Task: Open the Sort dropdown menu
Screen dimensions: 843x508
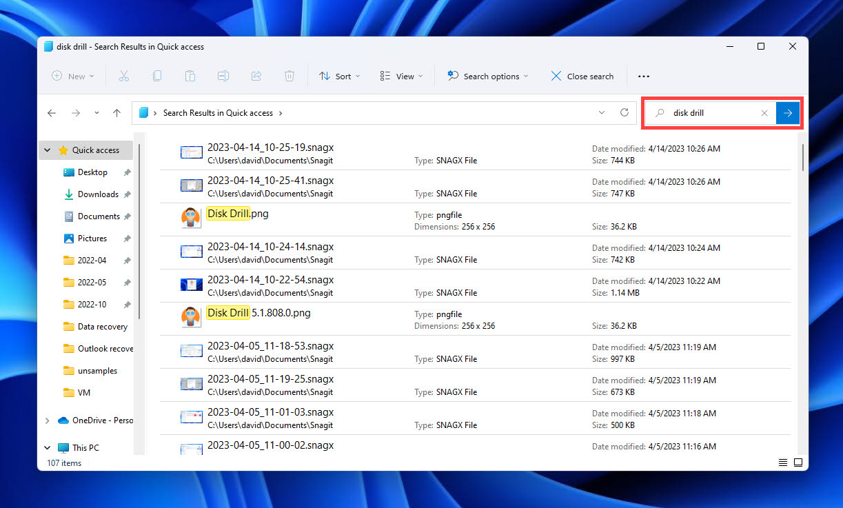Action: (339, 77)
